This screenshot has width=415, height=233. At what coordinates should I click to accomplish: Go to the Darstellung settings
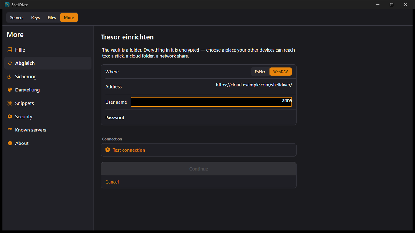pos(48,90)
